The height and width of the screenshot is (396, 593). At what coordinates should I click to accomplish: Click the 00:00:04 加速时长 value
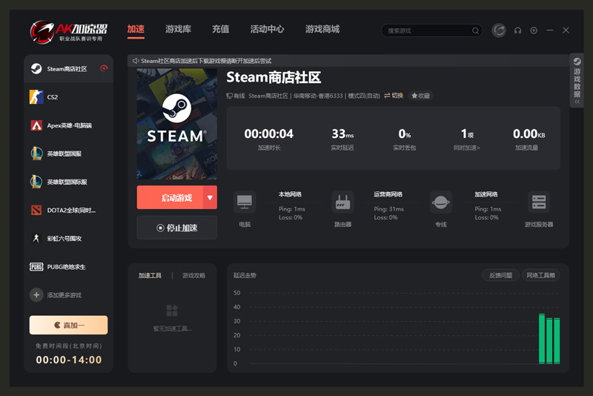pos(269,133)
